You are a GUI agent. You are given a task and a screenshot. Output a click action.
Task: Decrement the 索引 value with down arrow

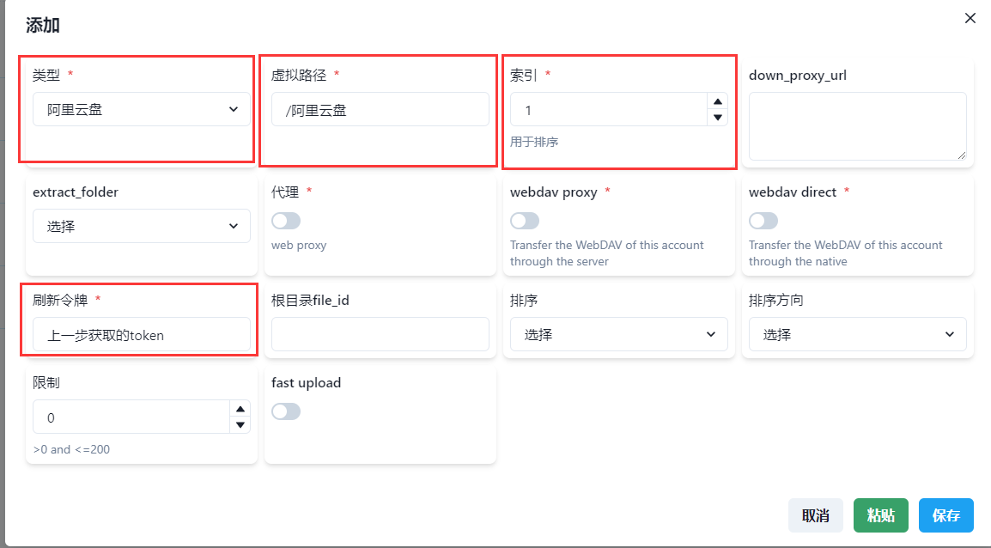tap(717, 117)
